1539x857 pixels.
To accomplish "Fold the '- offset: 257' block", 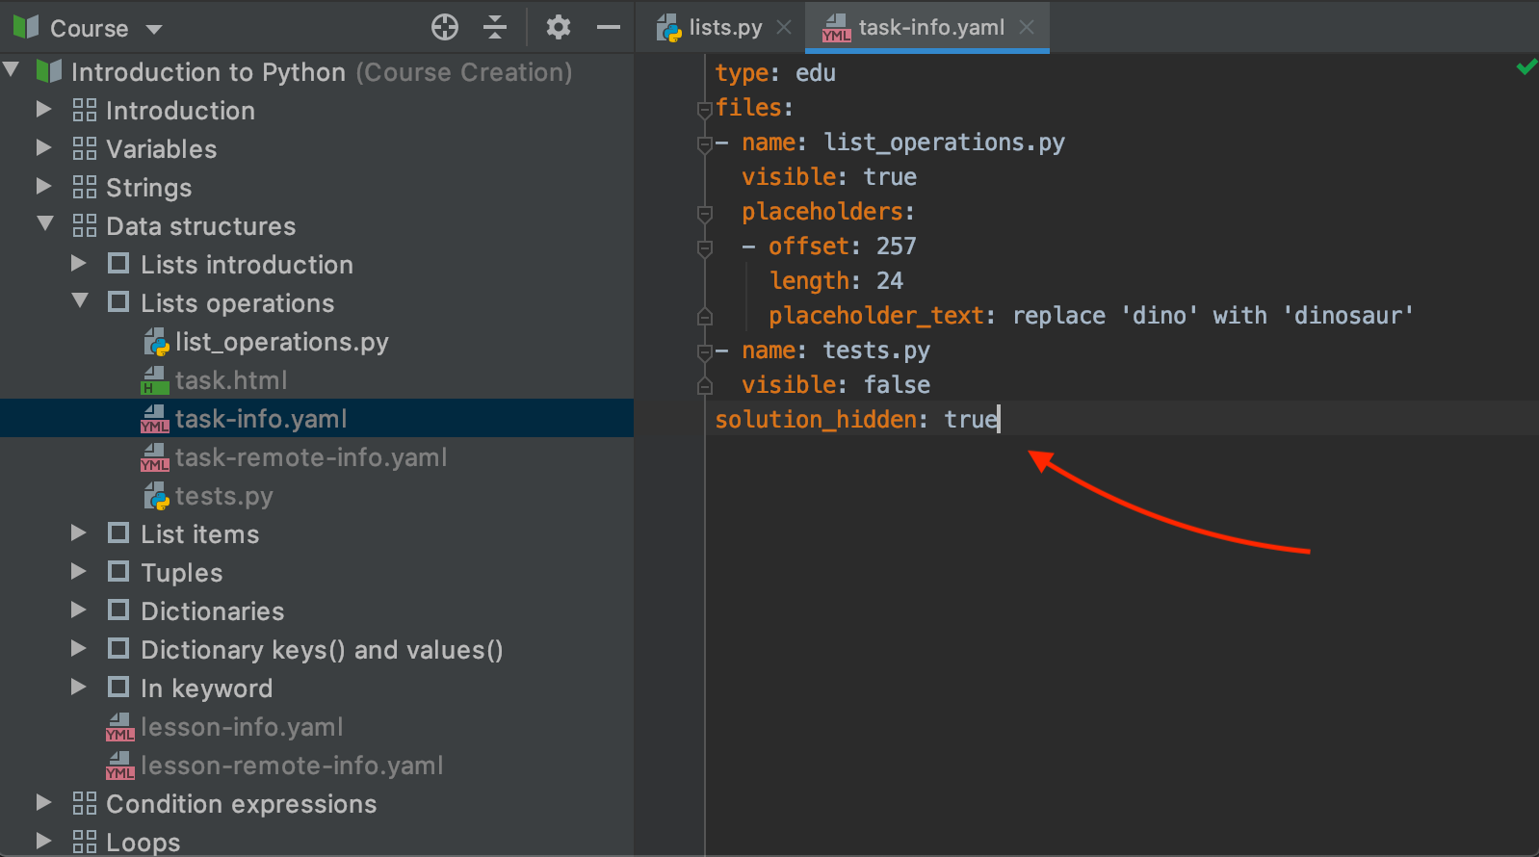I will pyautogui.click(x=705, y=247).
